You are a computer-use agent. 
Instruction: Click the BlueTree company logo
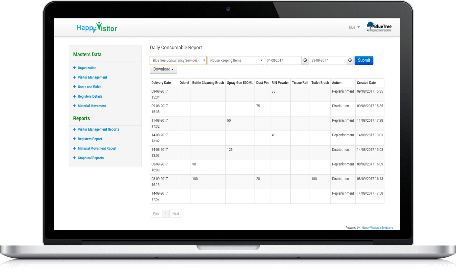pyautogui.click(x=379, y=27)
